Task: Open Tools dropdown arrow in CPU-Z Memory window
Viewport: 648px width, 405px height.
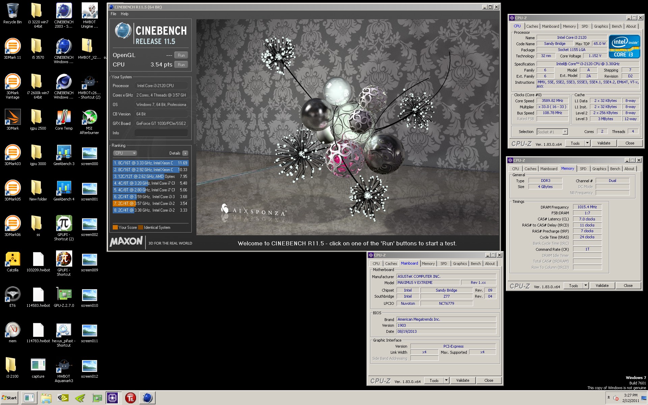Action: 586,286
